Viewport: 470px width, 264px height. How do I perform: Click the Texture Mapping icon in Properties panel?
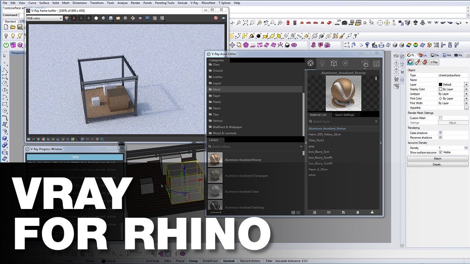click(424, 62)
